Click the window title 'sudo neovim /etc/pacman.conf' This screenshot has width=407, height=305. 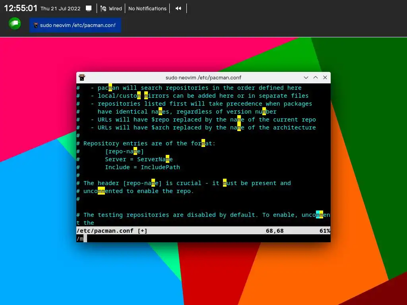coord(203,77)
